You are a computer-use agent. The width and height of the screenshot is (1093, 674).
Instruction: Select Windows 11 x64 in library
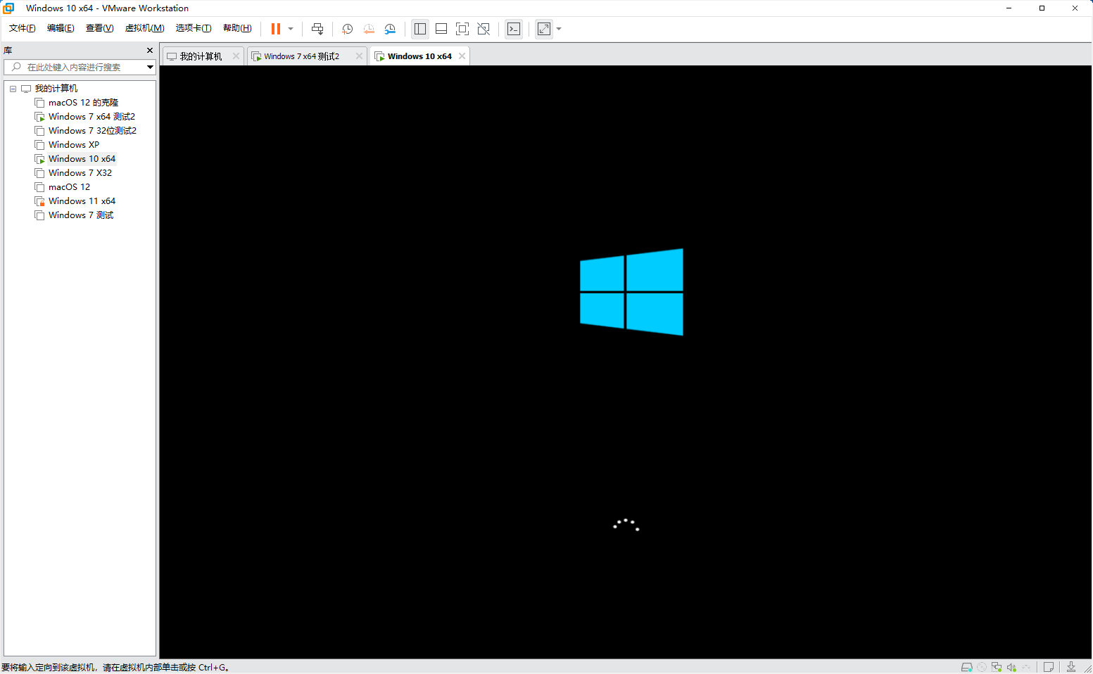pyautogui.click(x=82, y=201)
